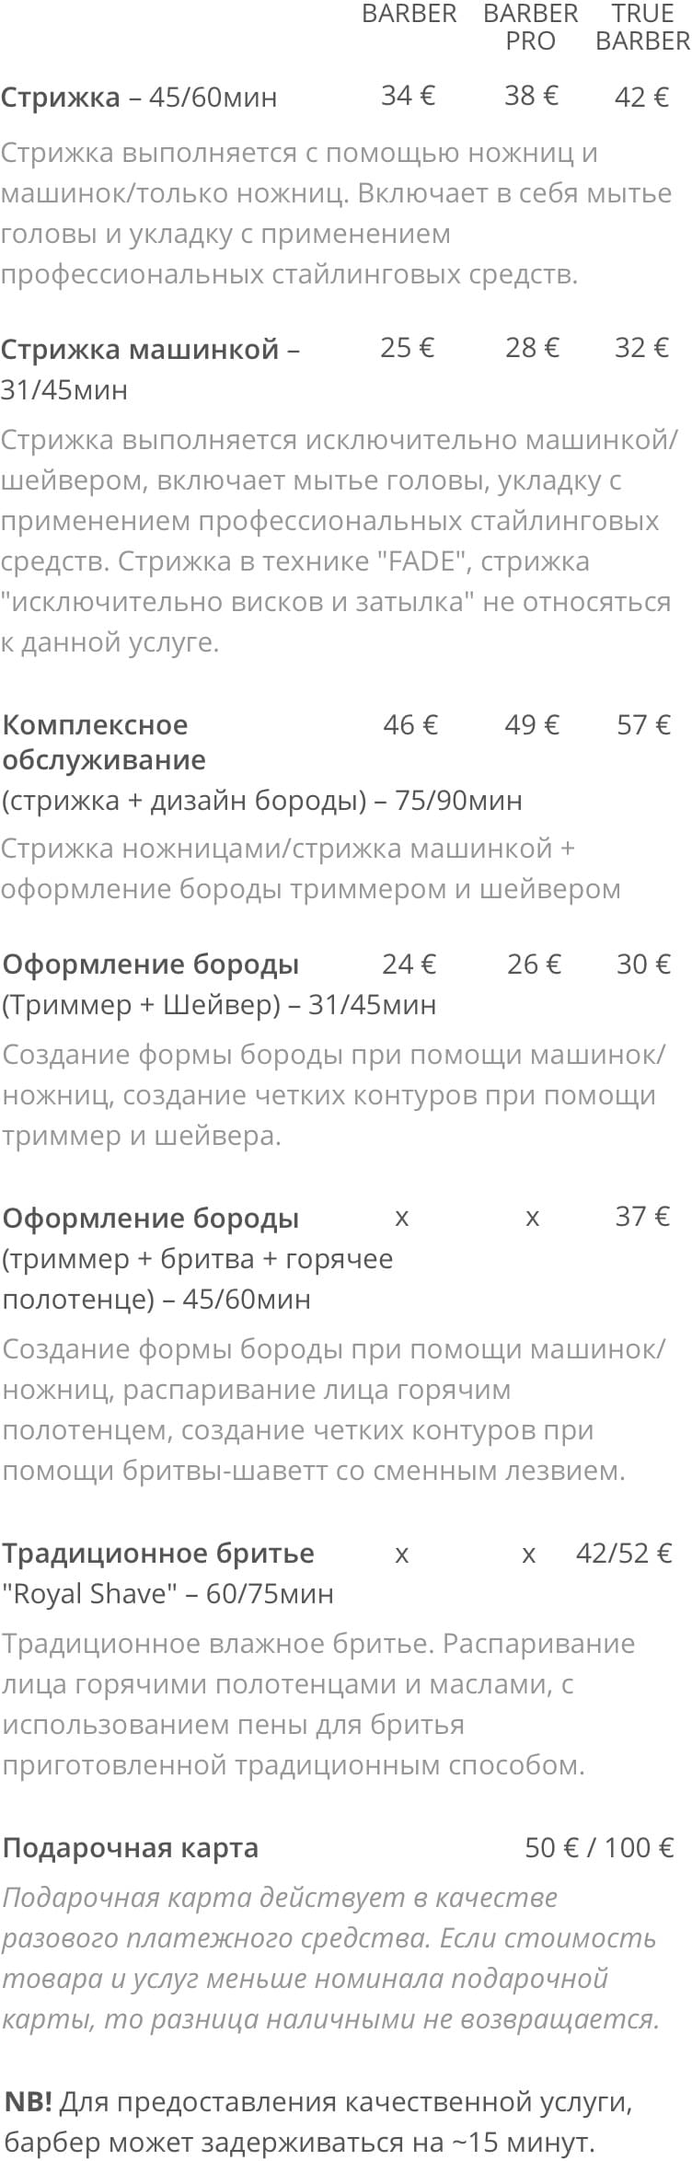Click the 50 € / 100 € gift card price
The height and width of the screenshot is (2161, 692).
click(x=599, y=1848)
